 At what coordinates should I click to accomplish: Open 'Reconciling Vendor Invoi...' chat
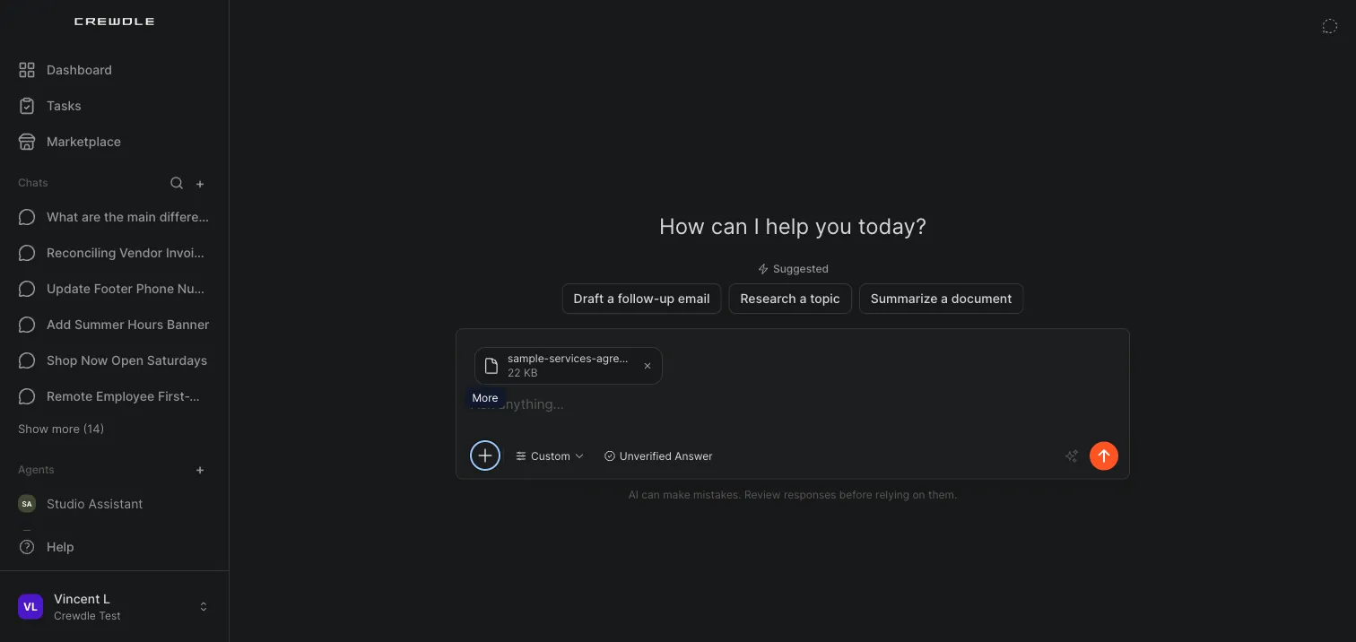tap(114, 253)
